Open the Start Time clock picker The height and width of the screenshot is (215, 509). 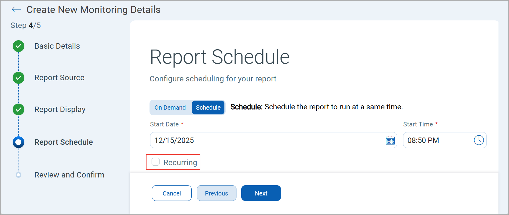479,140
